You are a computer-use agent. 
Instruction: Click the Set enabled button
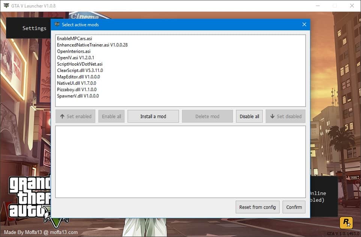coord(75,116)
